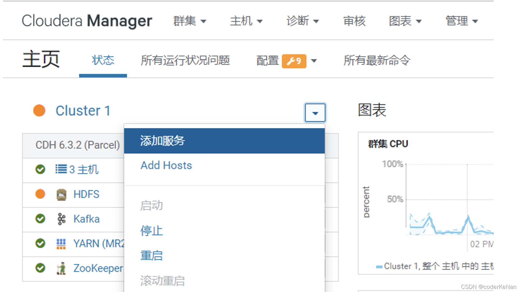Open the HDFS service link

click(86, 194)
